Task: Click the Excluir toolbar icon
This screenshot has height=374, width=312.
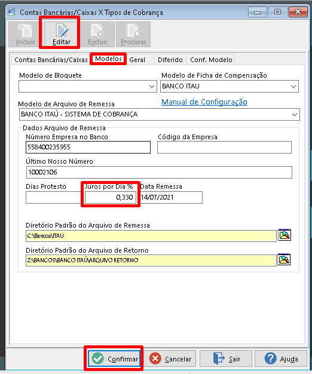Action: pos(97,34)
